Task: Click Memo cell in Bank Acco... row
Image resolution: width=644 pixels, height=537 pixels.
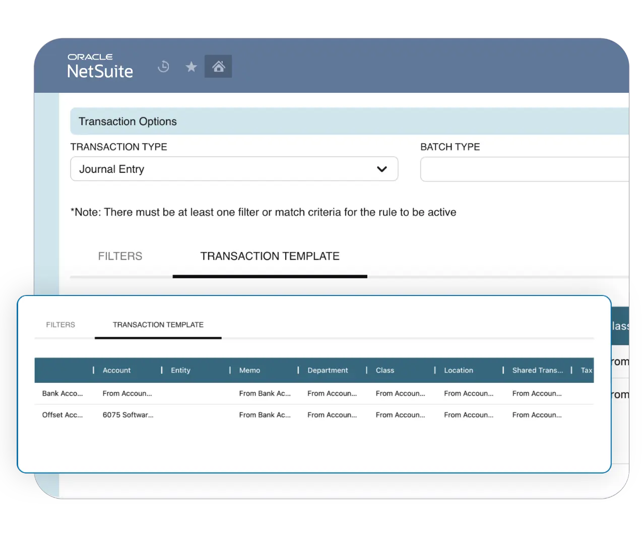Action: pyautogui.click(x=265, y=393)
